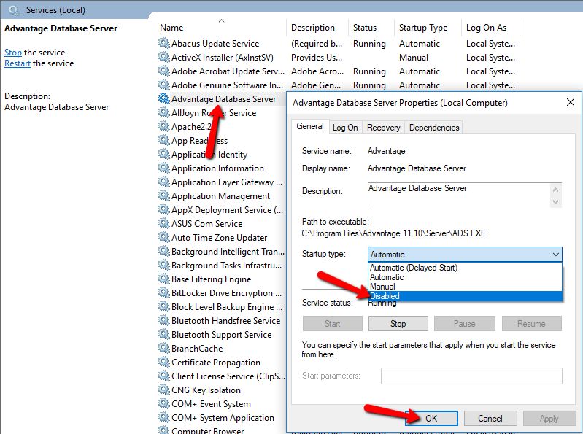
Task: Click Description box scroll down arrow
Action: (x=555, y=202)
